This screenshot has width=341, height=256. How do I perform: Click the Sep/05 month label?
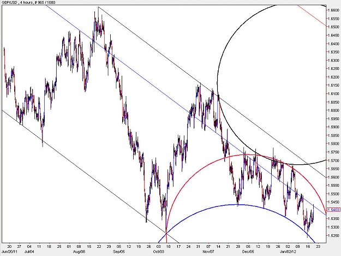click(119, 252)
